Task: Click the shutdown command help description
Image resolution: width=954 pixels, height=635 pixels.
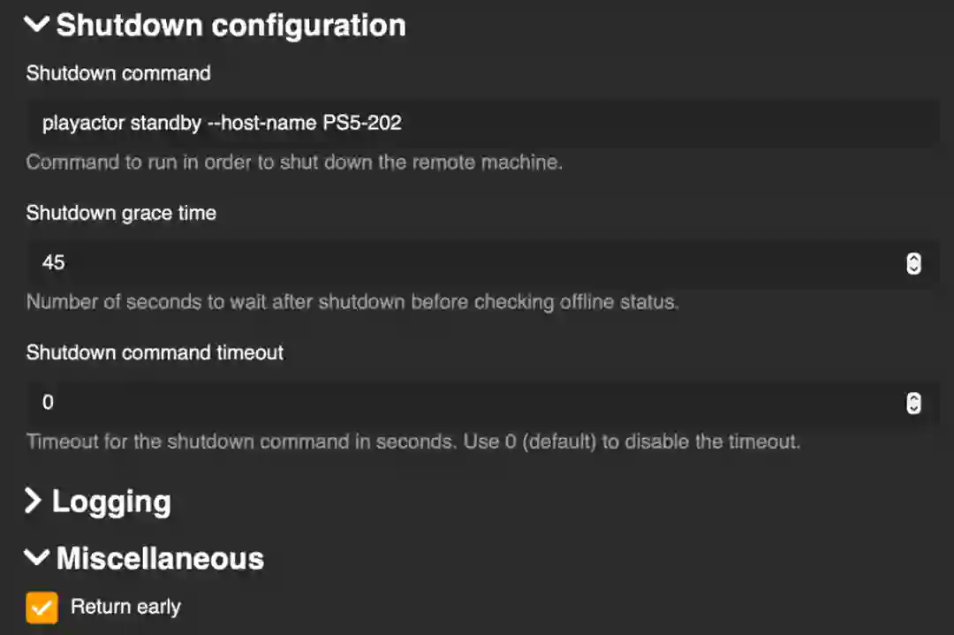Action: pos(294,163)
